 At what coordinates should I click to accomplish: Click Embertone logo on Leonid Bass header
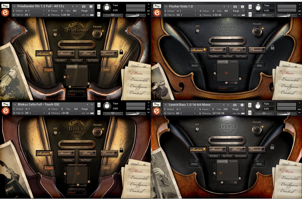157,111
